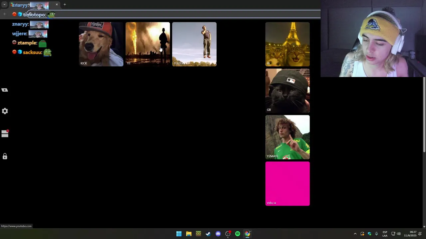Open the KICK shortcut tile
Image resolution: width=426 pixels, height=239 pixels.
101,44
